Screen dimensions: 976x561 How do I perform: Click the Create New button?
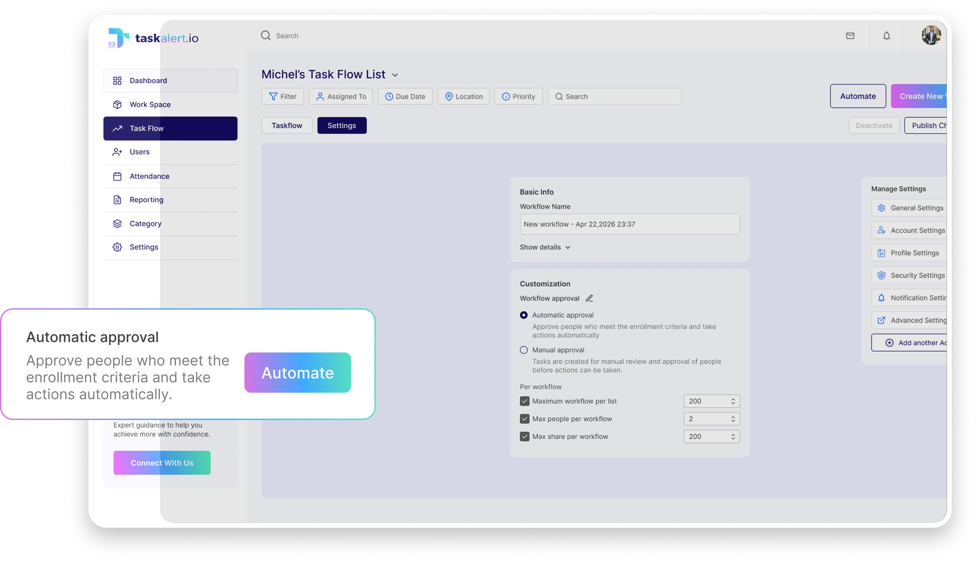919,96
